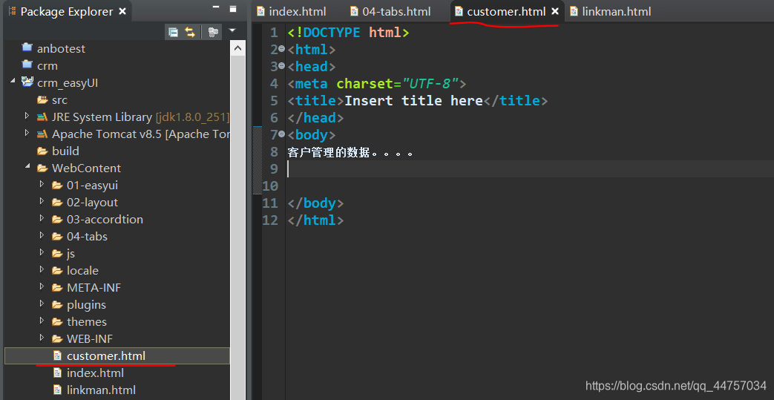Minimize the Package Explorer view
The height and width of the screenshot is (400, 774).
pos(216,7)
